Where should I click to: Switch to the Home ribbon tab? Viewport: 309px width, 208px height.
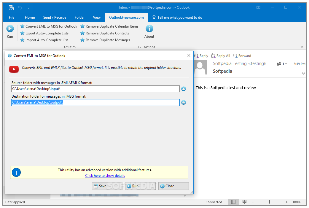pos(30,18)
